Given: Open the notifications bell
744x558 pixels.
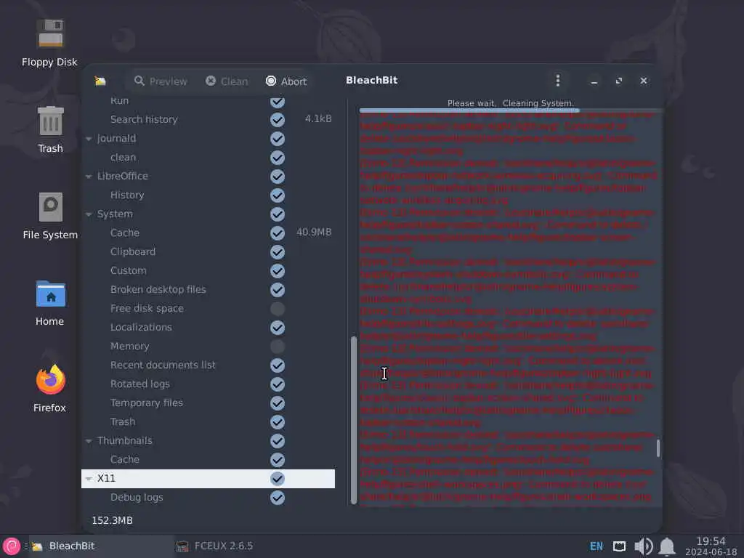Looking at the screenshot, I should pyautogui.click(x=667, y=546).
